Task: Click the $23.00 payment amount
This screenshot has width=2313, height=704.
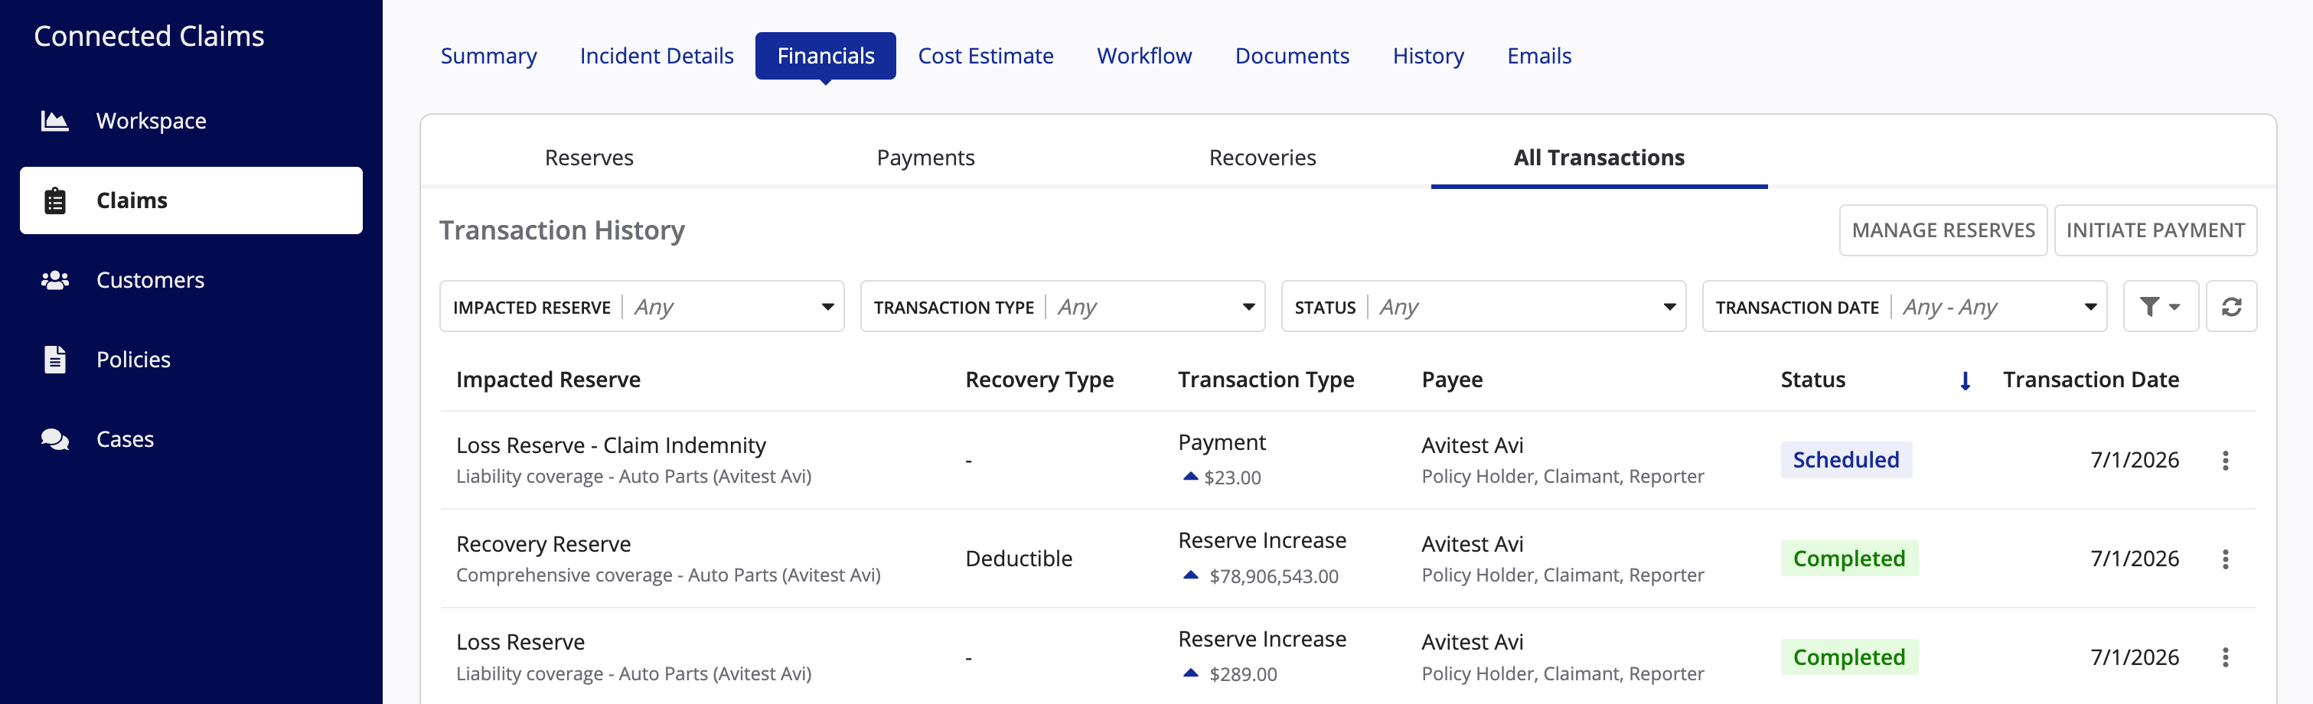Action: click(1232, 477)
